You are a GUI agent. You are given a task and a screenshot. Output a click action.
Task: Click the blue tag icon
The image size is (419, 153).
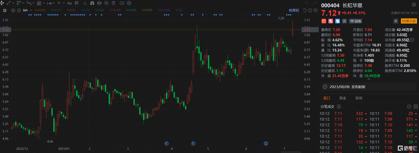point(337,21)
